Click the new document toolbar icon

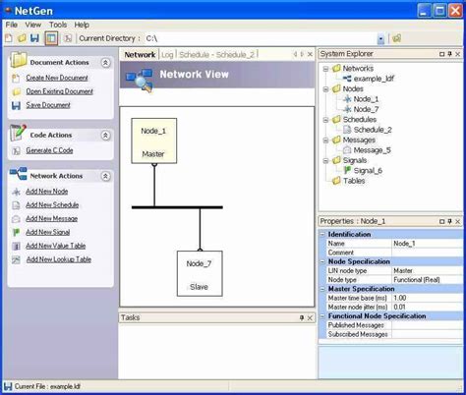pos(9,38)
